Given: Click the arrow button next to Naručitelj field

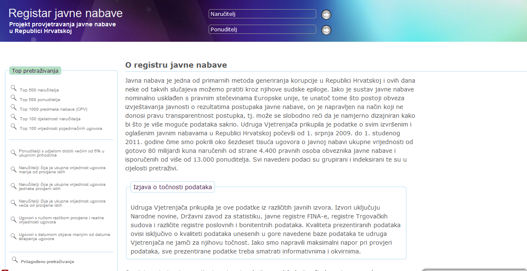Looking at the screenshot, I should 326,15.
